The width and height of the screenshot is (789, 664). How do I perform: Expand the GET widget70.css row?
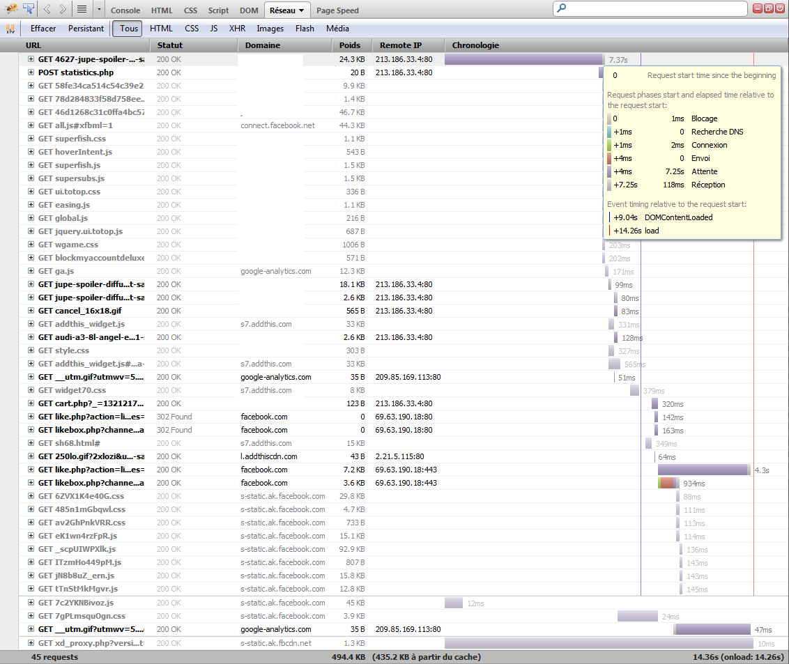point(31,390)
